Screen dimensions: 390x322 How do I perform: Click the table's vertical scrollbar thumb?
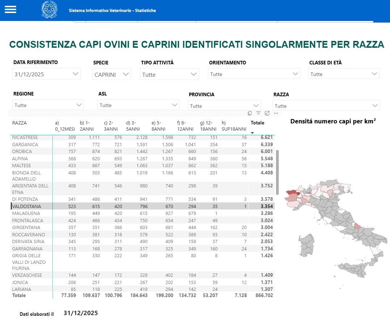(x=277, y=172)
